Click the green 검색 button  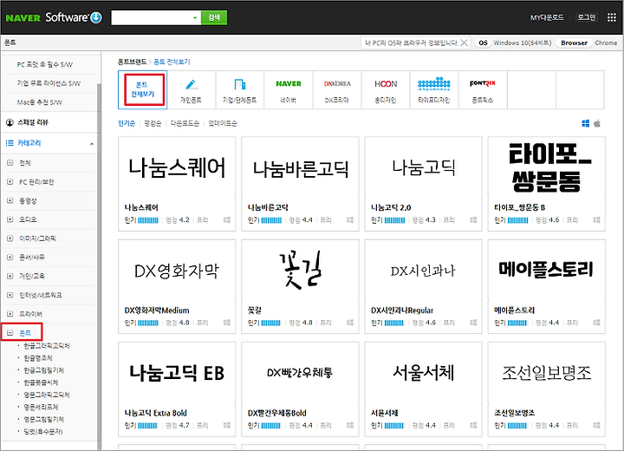214,17
